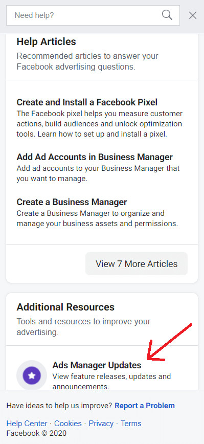This screenshot has width=204, height=444.
Task: Click 'View feature releases, updates and announcements' text
Action: pos(111,382)
